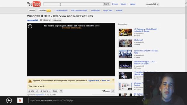Click the Edit video button
Viewport: 187px width, 105px height.
(x=45, y=10)
